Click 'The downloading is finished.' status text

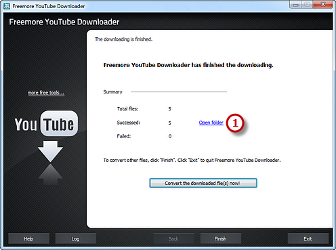123,39
